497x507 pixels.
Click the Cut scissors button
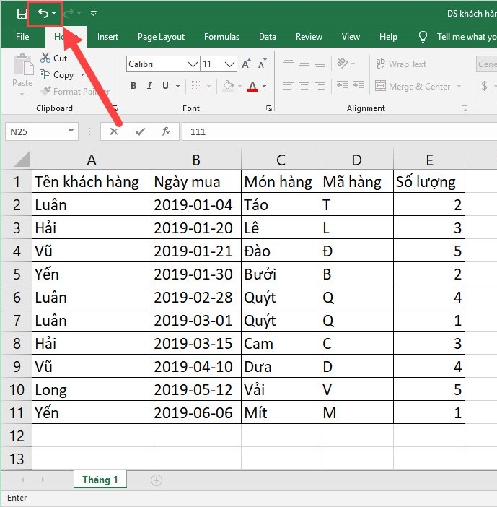tap(53, 58)
